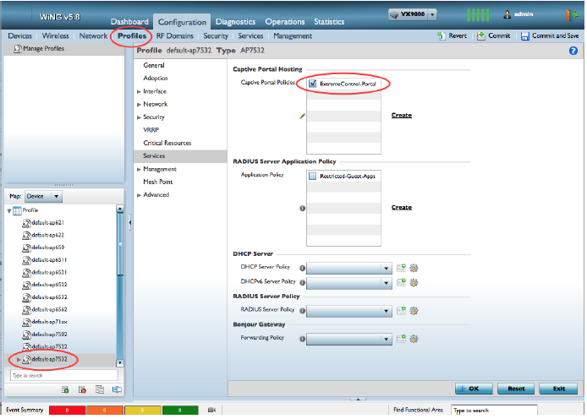Open the Wireless submenu
Viewport: 587px width, 419px height.
click(56, 35)
